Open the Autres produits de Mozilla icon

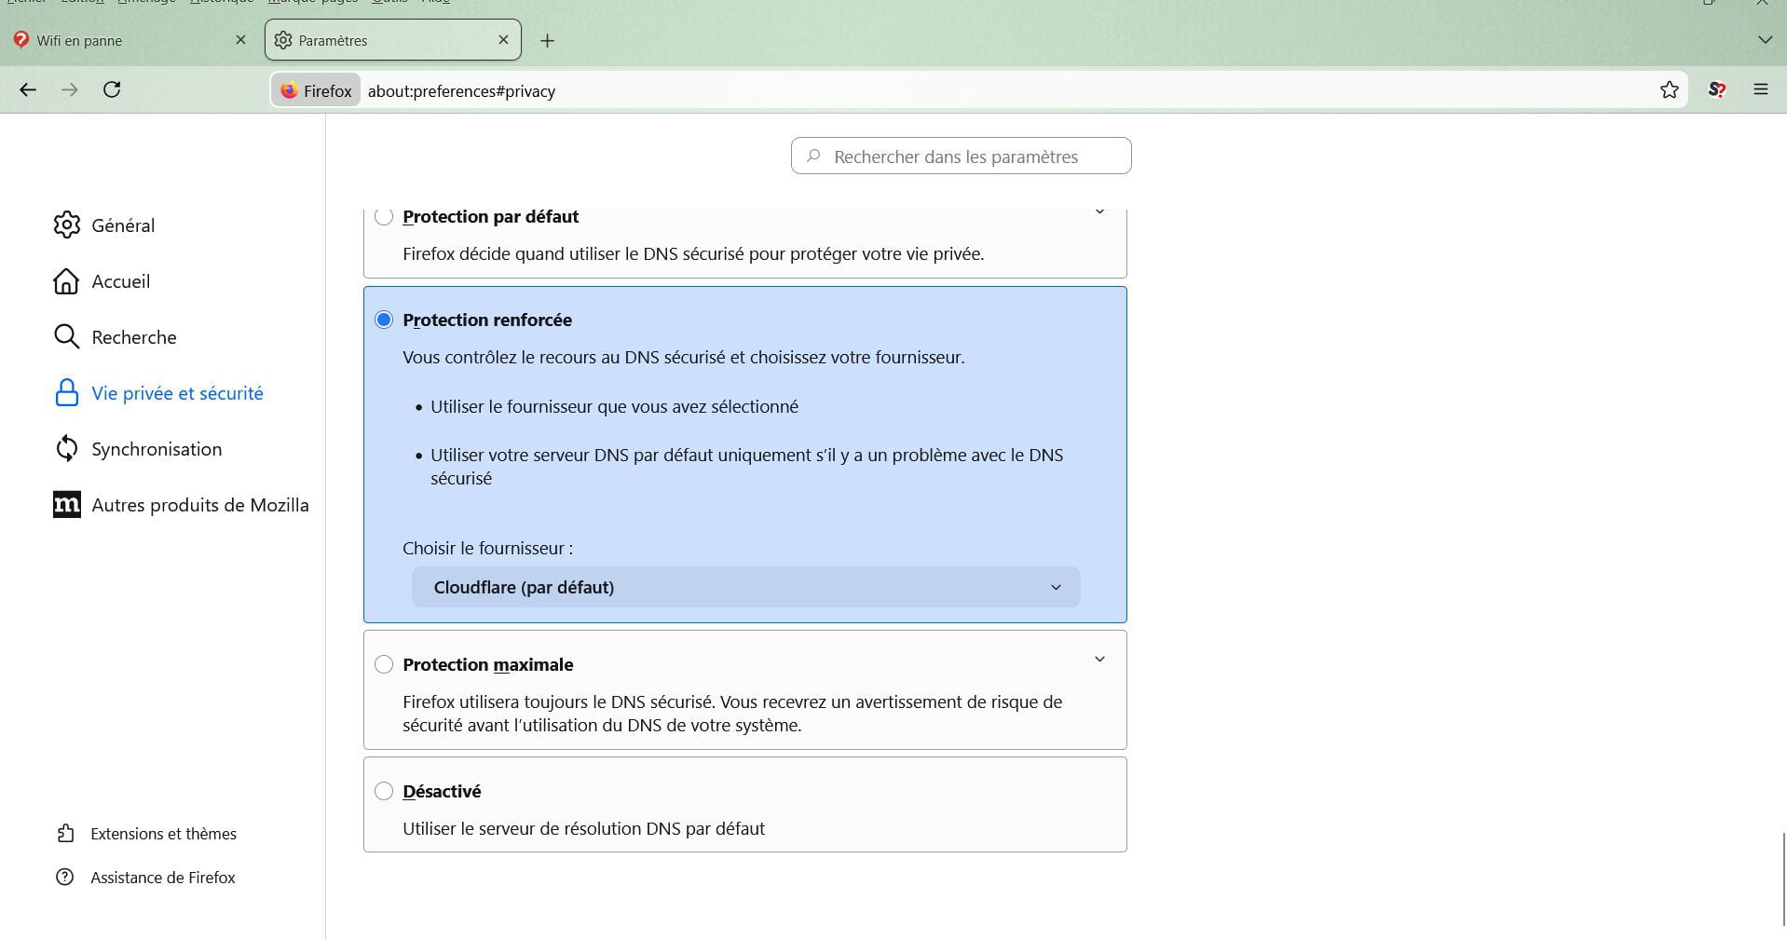click(x=66, y=505)
